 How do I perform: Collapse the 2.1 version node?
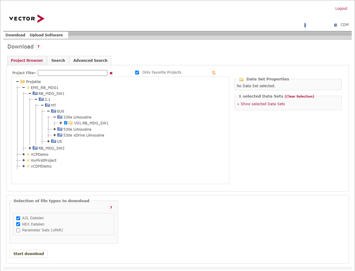[36, 99]
